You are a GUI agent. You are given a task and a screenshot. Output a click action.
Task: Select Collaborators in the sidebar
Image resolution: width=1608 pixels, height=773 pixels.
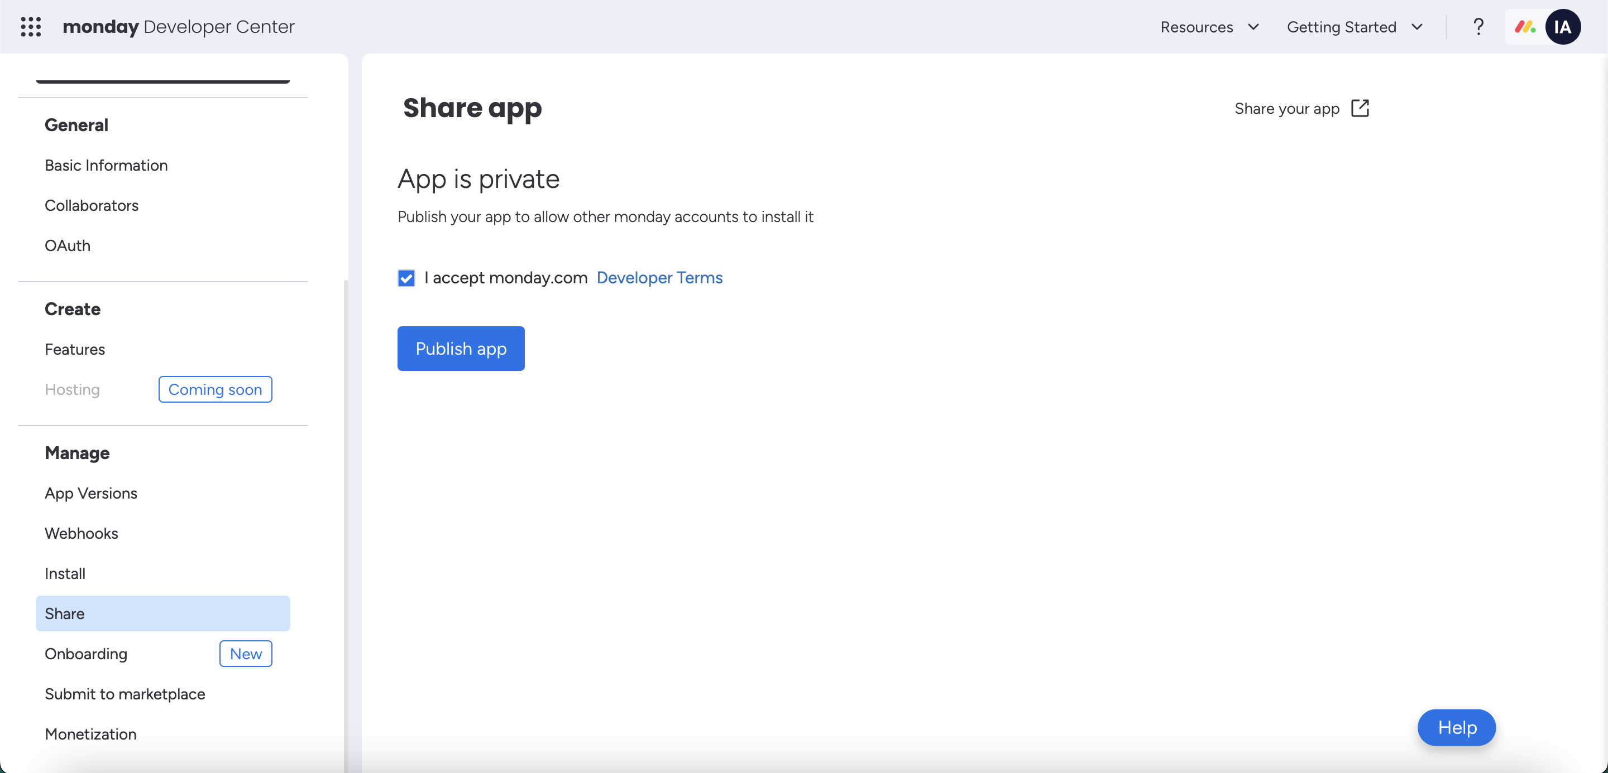click(92, 205)
